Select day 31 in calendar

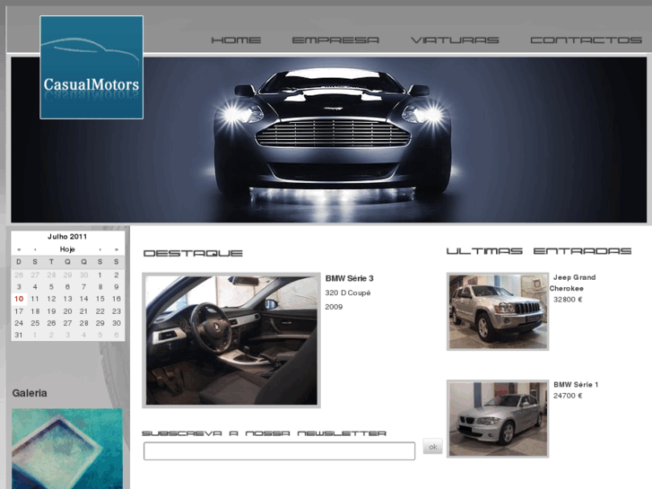[19, 335]
